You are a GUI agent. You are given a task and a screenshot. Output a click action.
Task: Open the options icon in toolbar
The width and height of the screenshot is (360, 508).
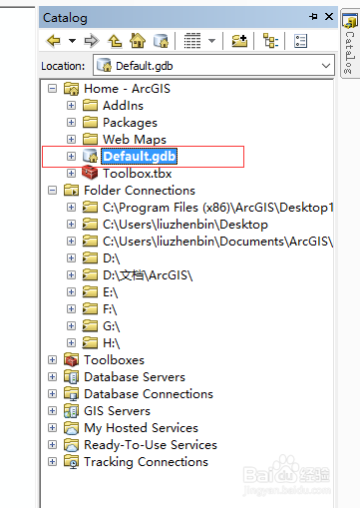point(300,41)
